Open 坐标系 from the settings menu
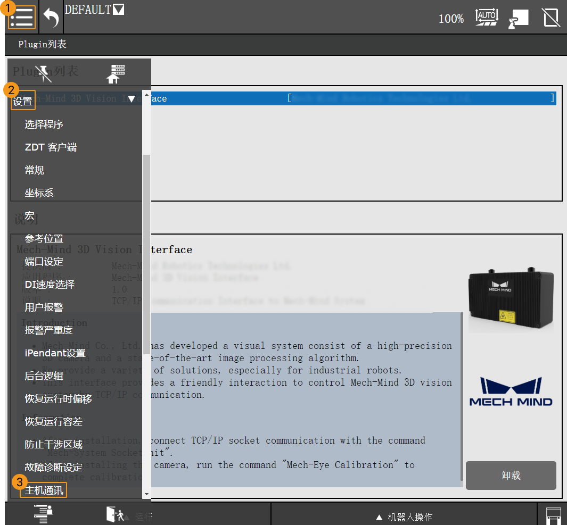 pyautogui.click(x=39, y=193)
